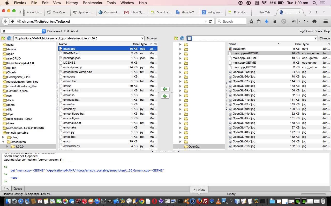This screenshot has width=331, height=206.
Task: Open a new tab with plus icon
Action: (x=316, y=12)
